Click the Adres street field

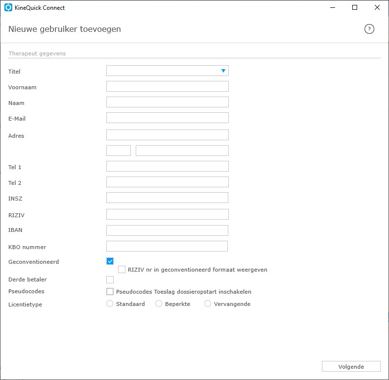click(x=168, y=135)
